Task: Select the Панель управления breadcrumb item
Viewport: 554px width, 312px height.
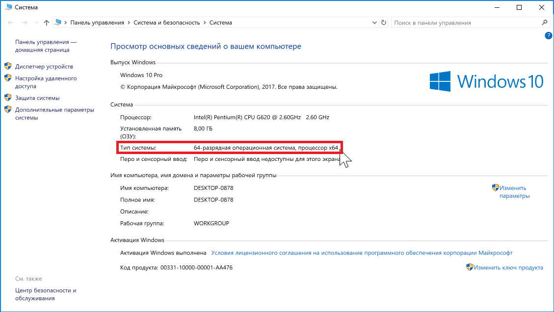Action: click(x=97, y=23)
